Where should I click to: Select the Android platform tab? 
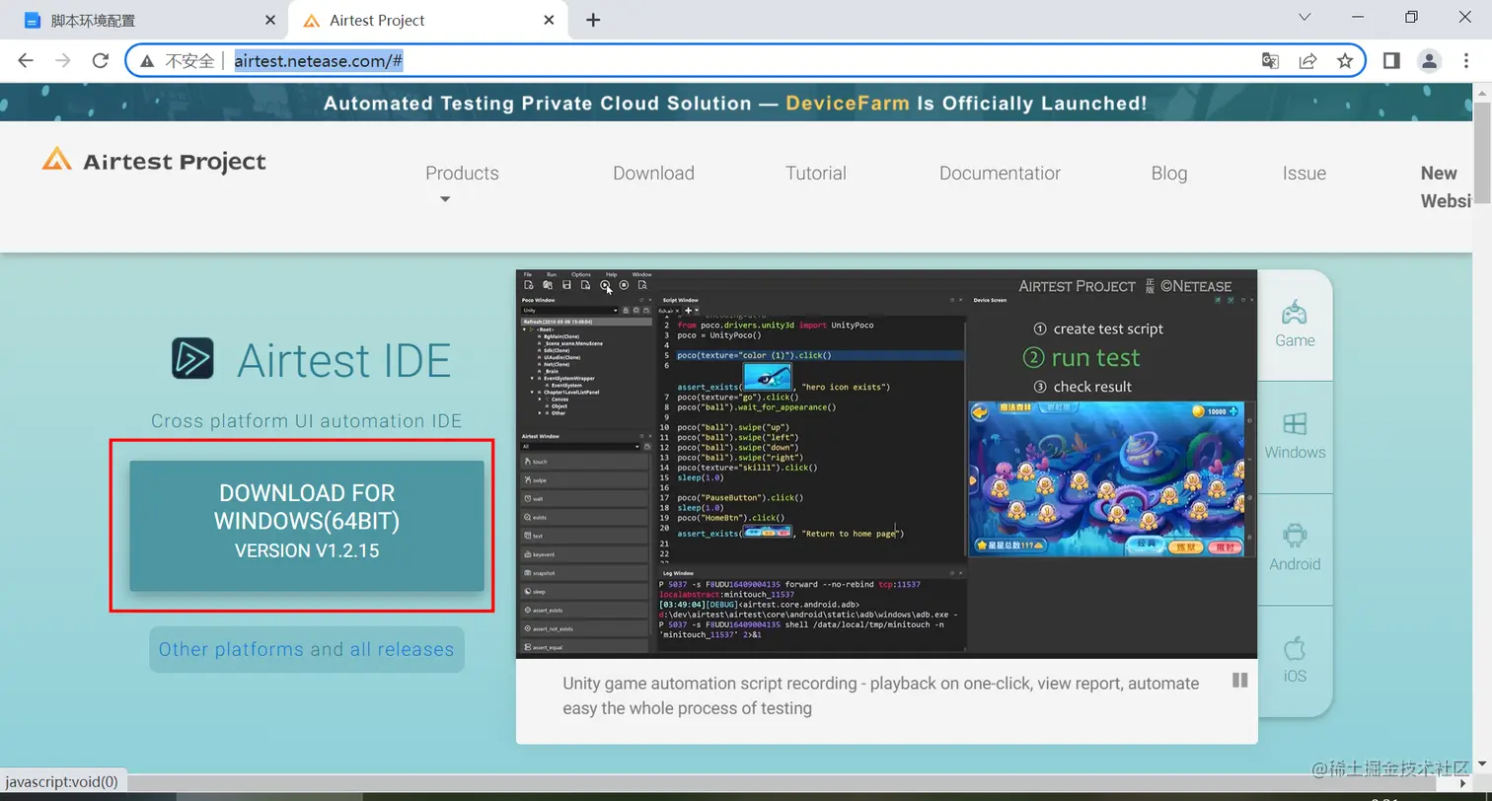[1295, 549]
